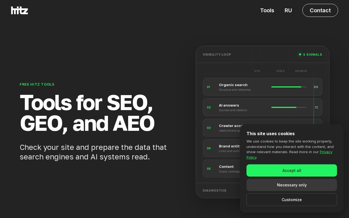
Task: Accept all cookies
Action: point(292,170)
